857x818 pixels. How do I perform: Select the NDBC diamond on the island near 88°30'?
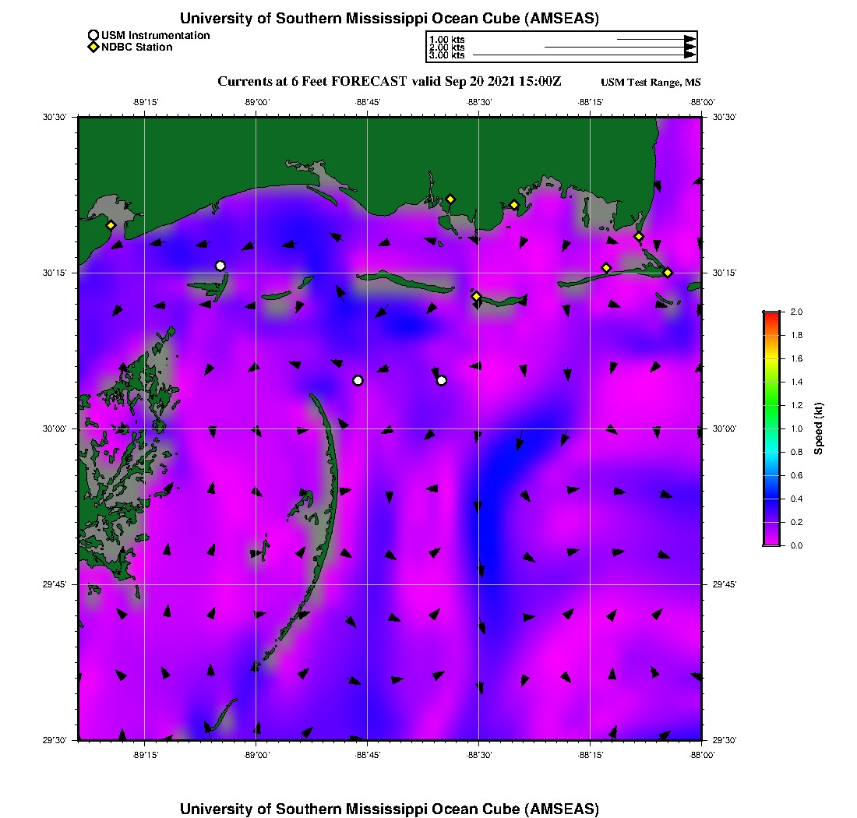pos(476,296)
